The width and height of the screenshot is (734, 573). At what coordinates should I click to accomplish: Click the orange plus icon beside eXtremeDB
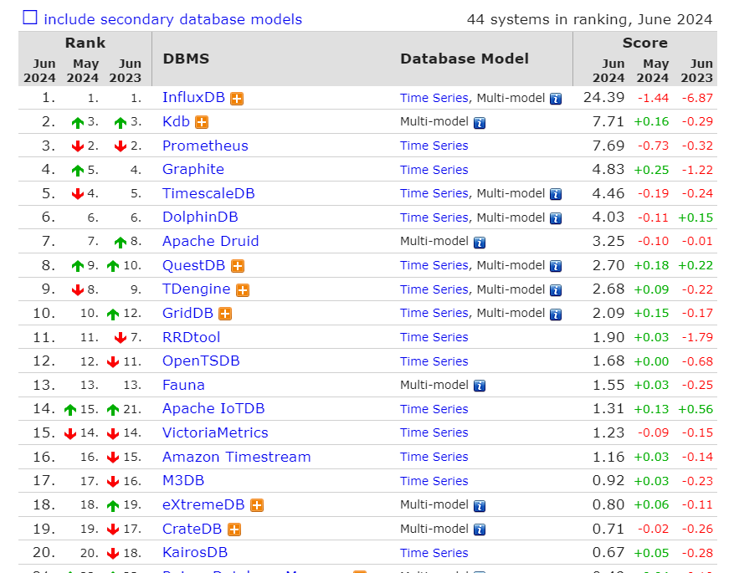[257, 505]
